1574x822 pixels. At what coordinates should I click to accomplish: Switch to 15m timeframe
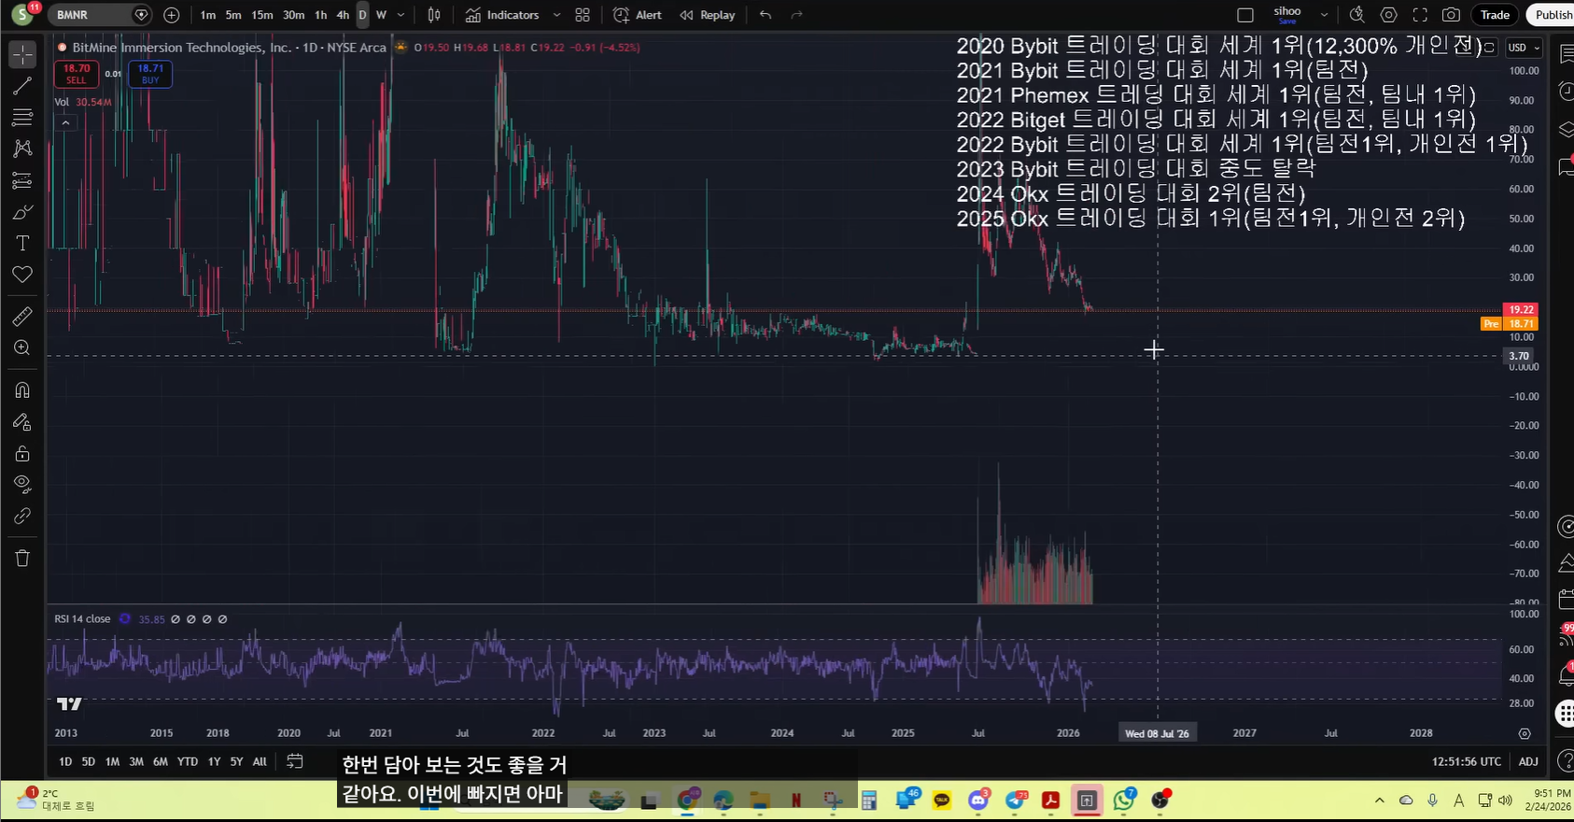[262, 15]
